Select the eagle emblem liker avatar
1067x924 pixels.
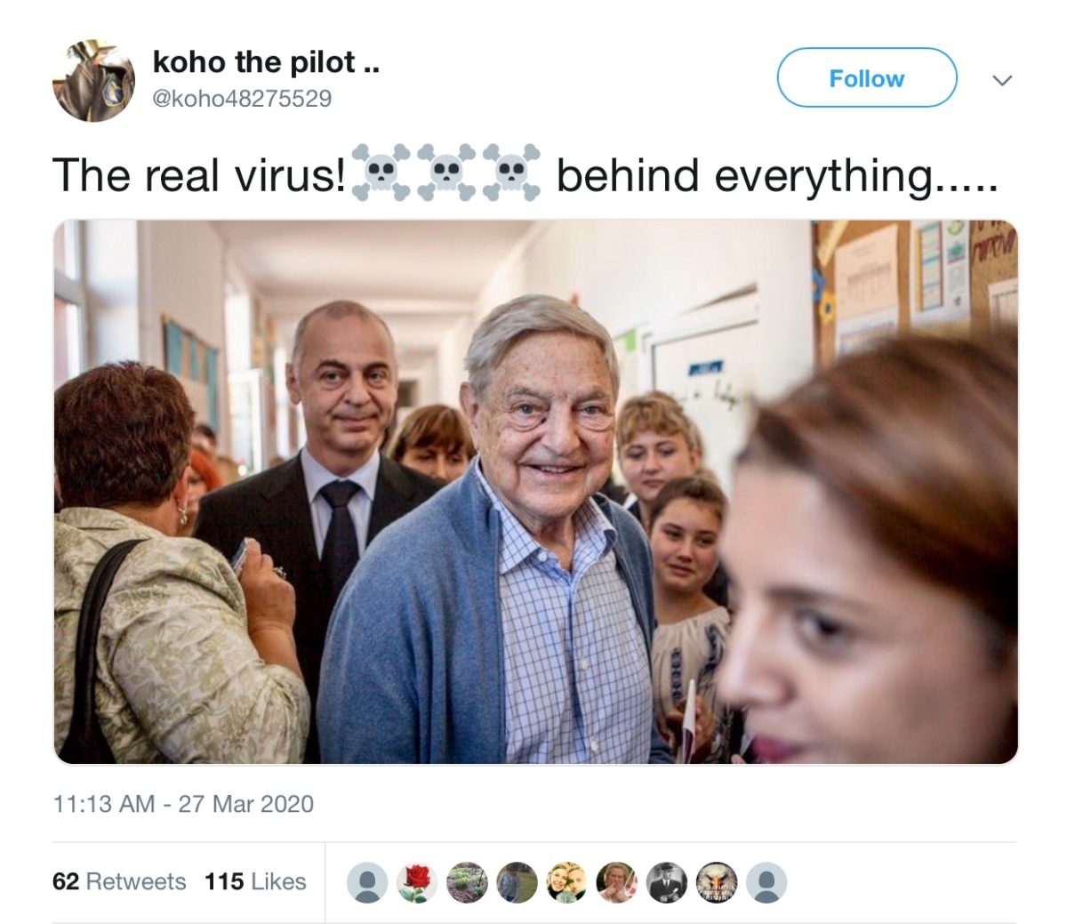click(716, 882)
